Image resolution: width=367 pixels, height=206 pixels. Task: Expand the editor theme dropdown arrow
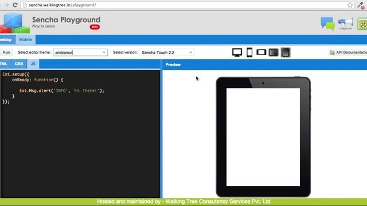(x=104, y=52)
